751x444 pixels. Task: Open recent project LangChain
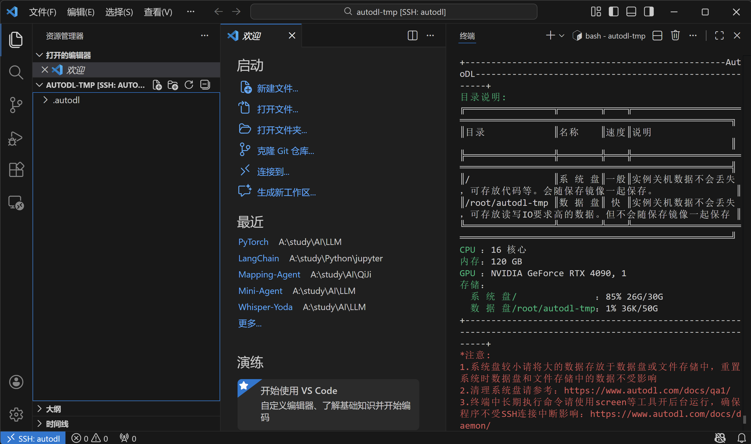258,258
